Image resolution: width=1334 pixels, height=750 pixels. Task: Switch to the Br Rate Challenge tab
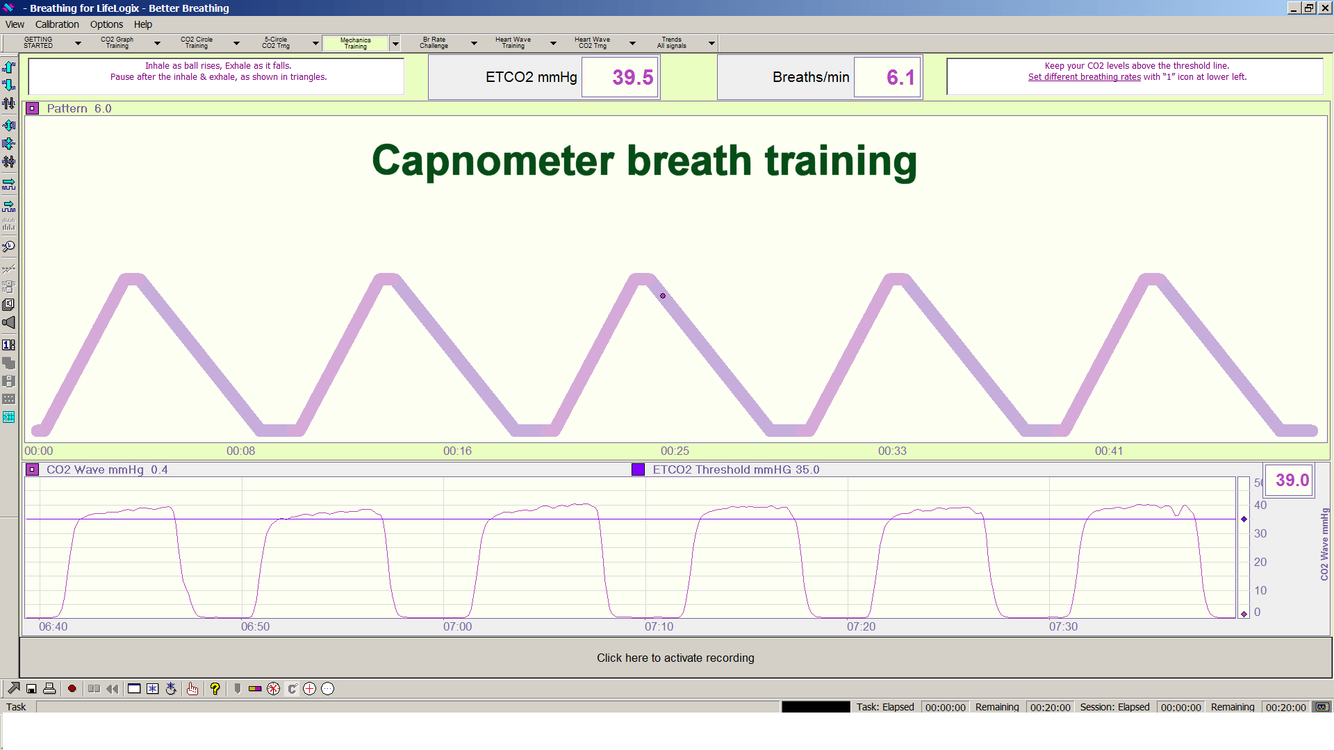pyautogui.click(x=434, y=43)
